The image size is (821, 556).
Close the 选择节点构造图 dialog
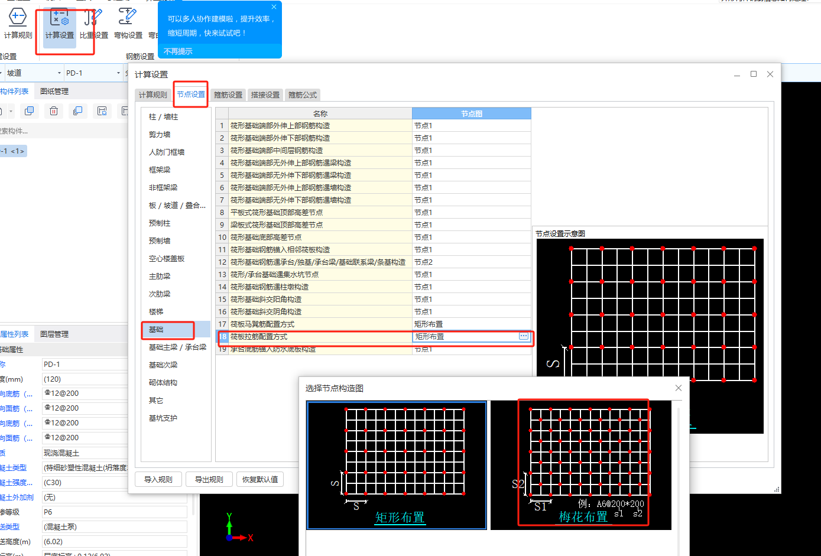[679, 388]
